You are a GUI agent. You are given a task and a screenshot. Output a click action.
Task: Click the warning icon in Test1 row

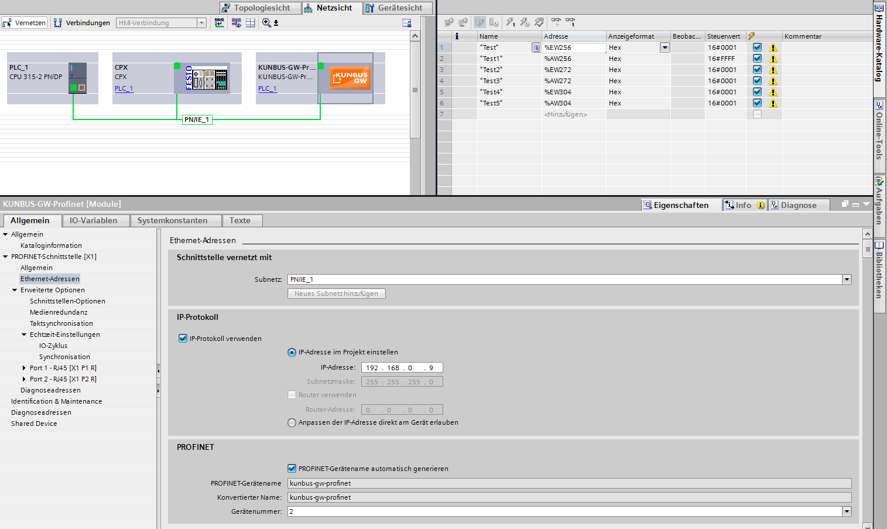773,59
